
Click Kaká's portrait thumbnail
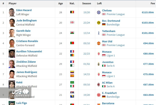(12, 85)
